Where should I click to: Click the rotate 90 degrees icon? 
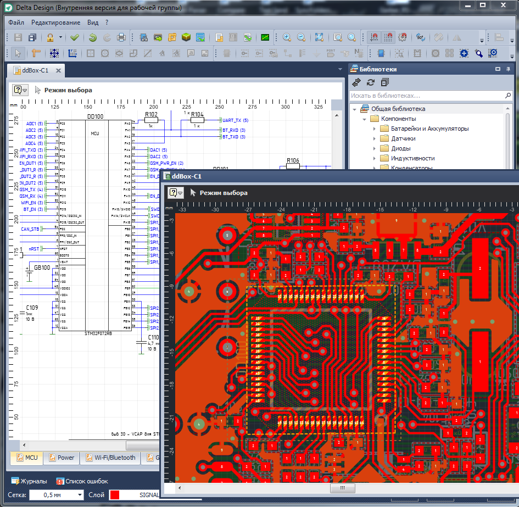click(x=420, y=37)
